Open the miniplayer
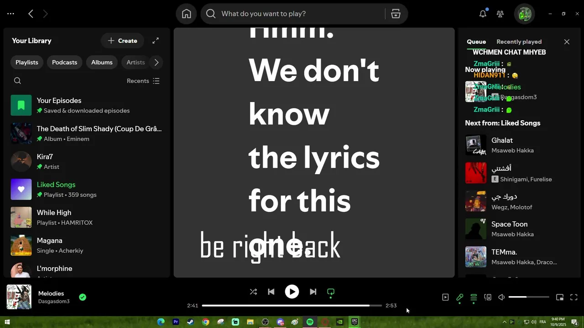584x328 pixels. point(560,297)
